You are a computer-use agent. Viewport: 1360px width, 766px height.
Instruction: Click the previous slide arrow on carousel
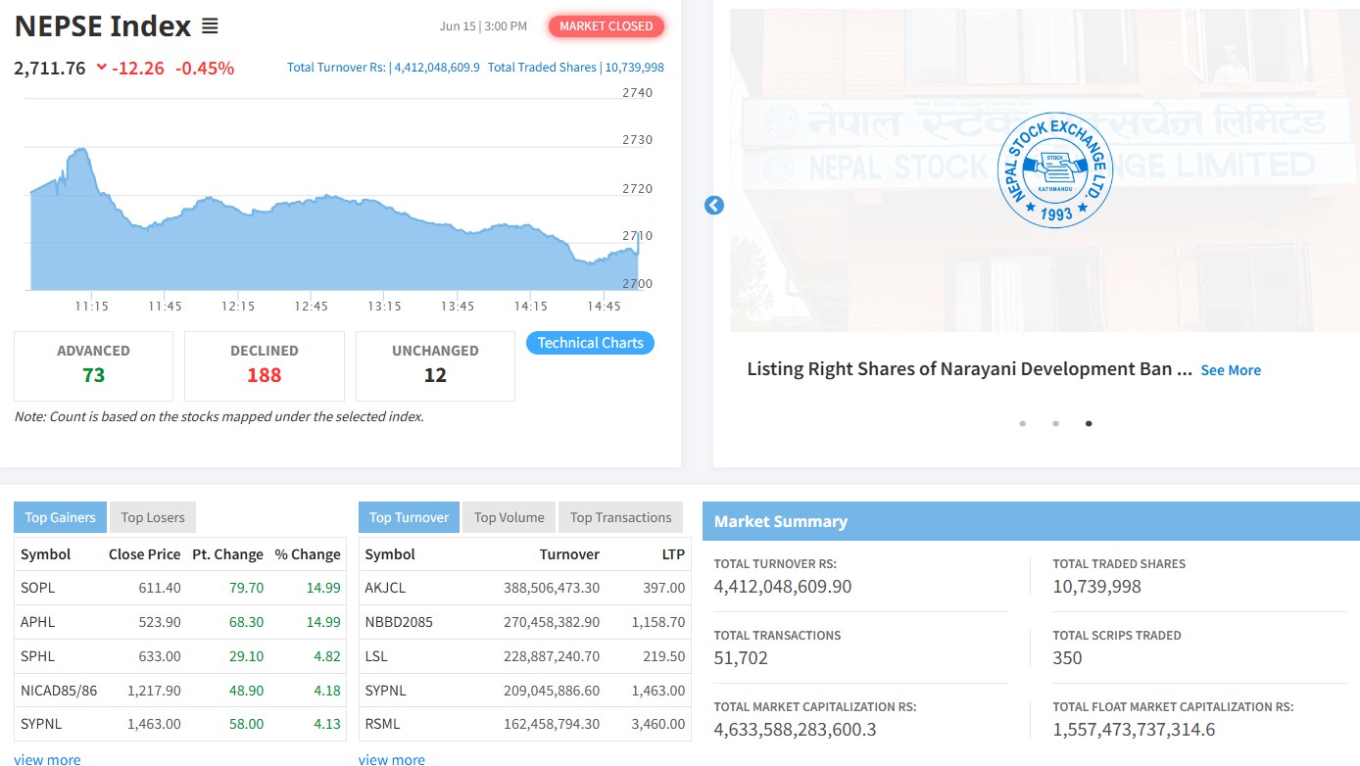714,206
